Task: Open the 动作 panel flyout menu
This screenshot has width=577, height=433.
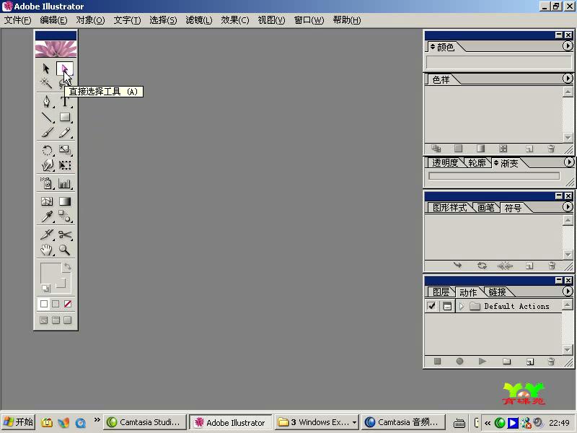Action: (568, 292)
